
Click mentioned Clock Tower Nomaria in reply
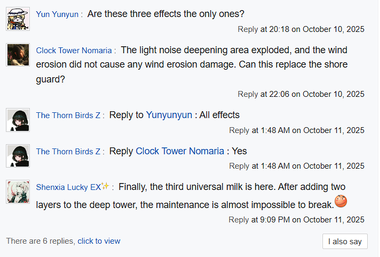(180, 151)
